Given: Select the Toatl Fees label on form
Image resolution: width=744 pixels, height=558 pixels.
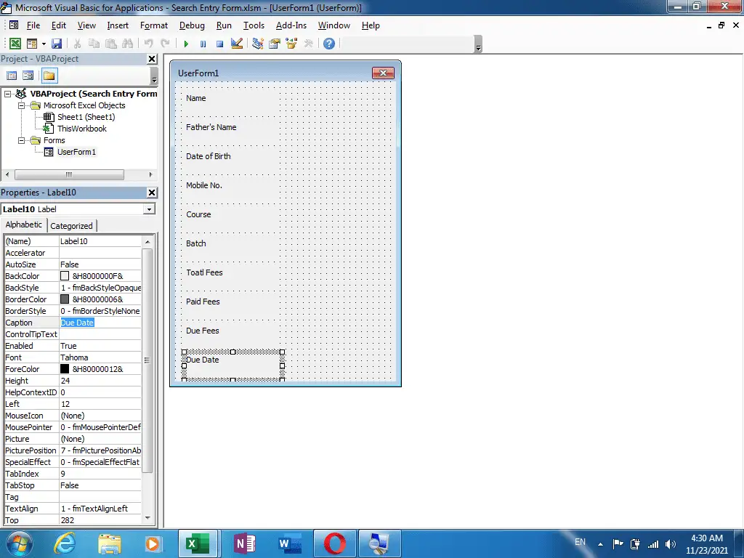Looking at the screenshot, I should tap(204, 272).
